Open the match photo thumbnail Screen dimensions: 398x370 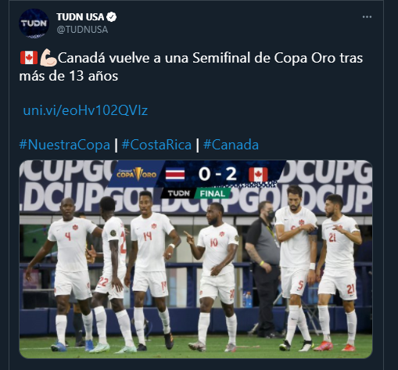[x=195, y=259]
